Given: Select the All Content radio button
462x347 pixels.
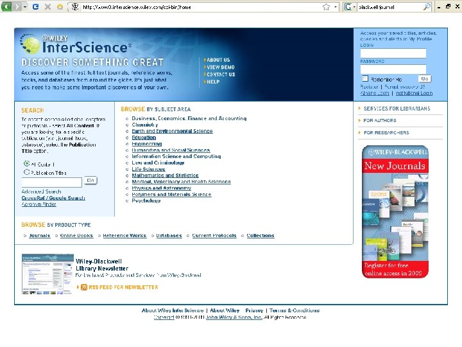Looking at the screenshot, I should click(26, 163).
